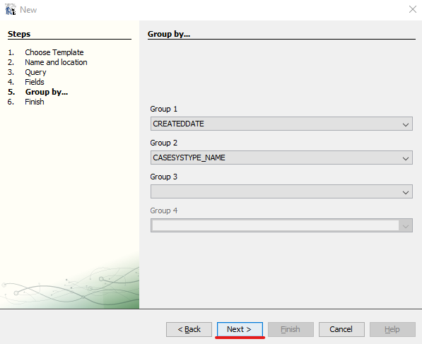Image resolution: width=422 pixels, height=344 pixels.
Task: Click the empty Group 3 combo box
Action: coord(281,191)
